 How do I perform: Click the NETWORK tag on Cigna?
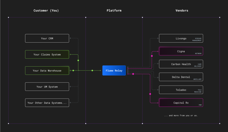pyautogui.click(x=198, y=53)
